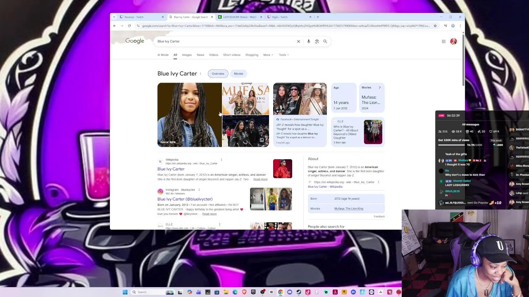This screenshot has height=297, width=529.
Task: Open Chrome three-dot menu
Action: click(460, 26)
